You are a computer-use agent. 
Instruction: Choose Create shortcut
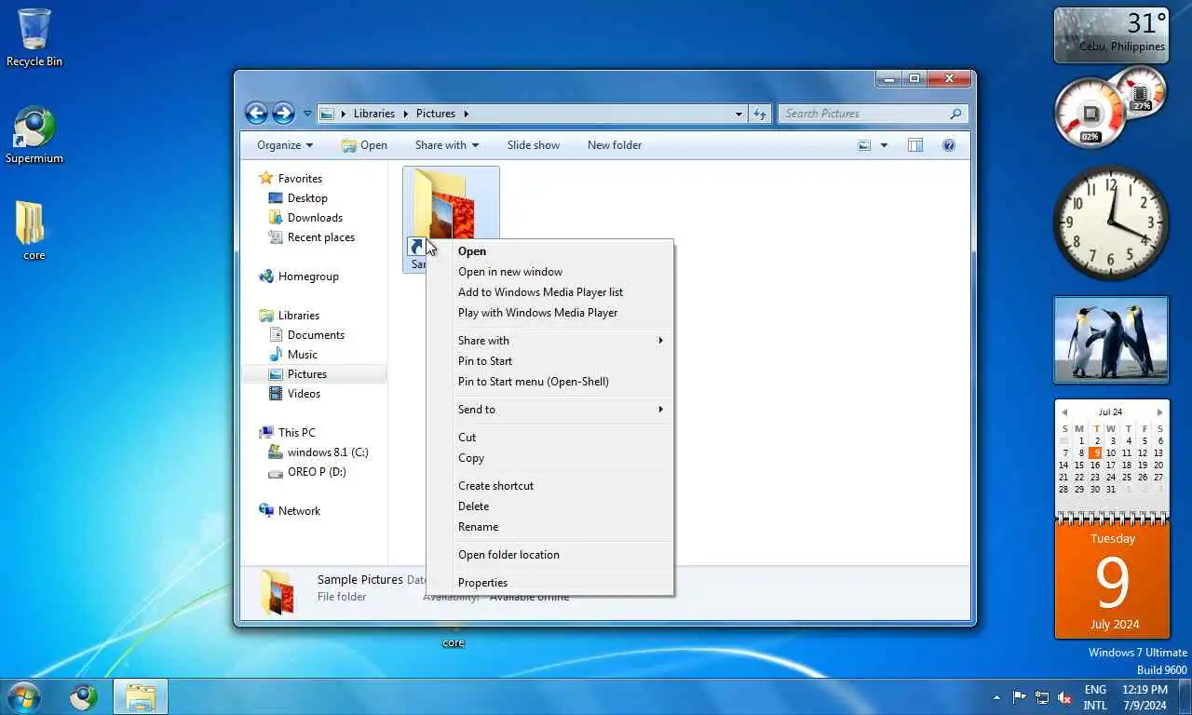point(549,486)
